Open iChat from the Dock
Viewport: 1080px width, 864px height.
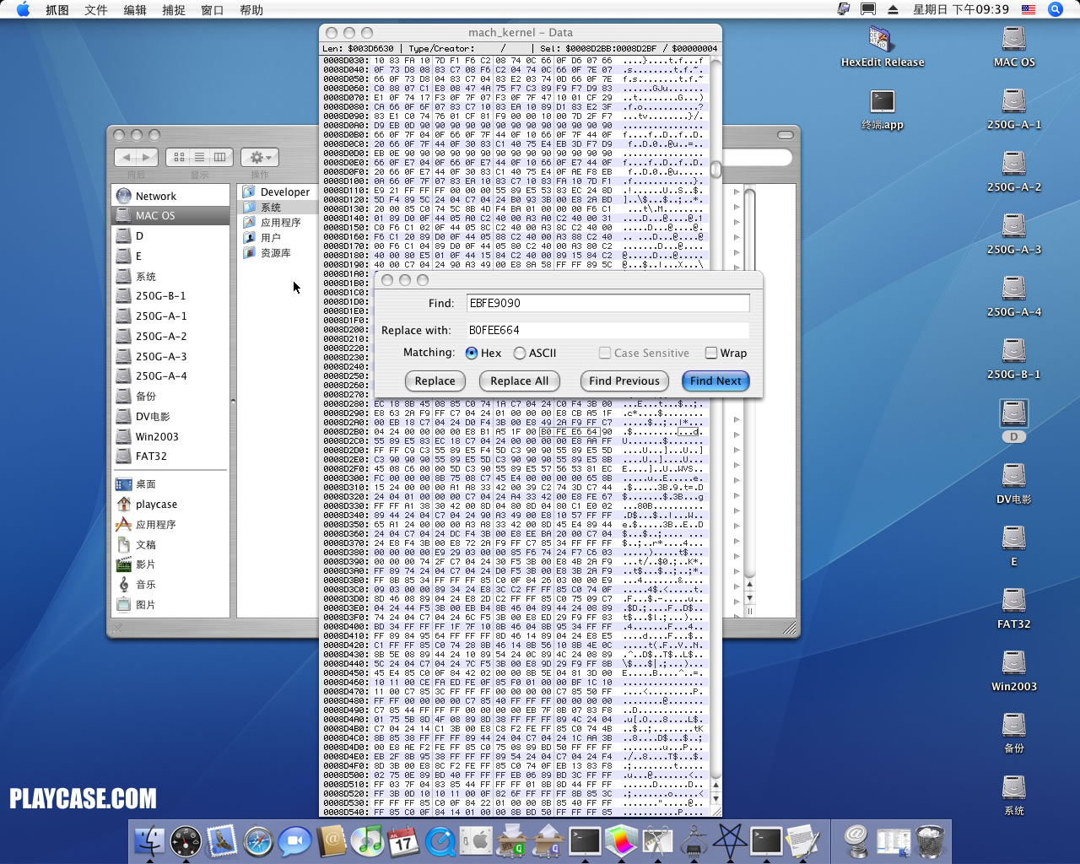click(294, 840)
